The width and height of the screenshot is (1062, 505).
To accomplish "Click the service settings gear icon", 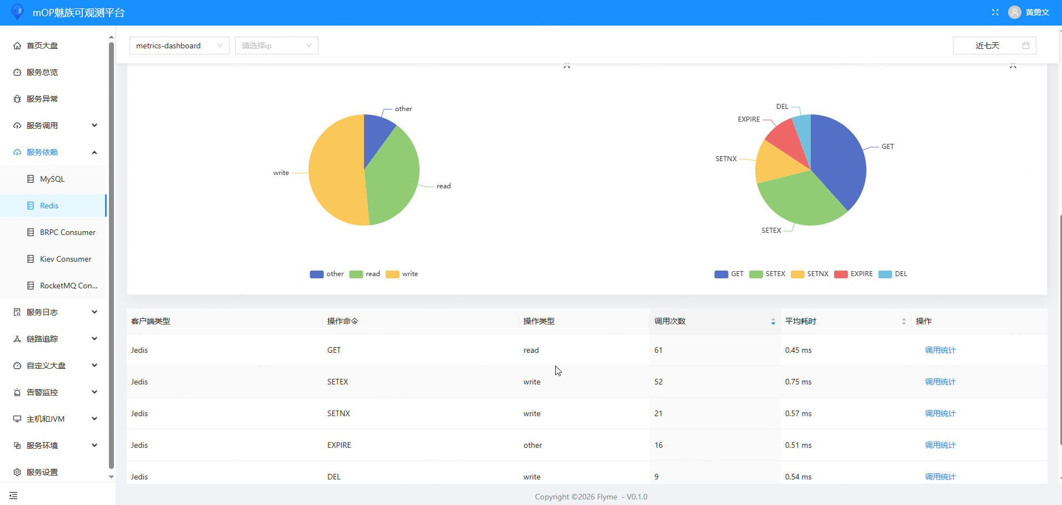I will 17,472.
